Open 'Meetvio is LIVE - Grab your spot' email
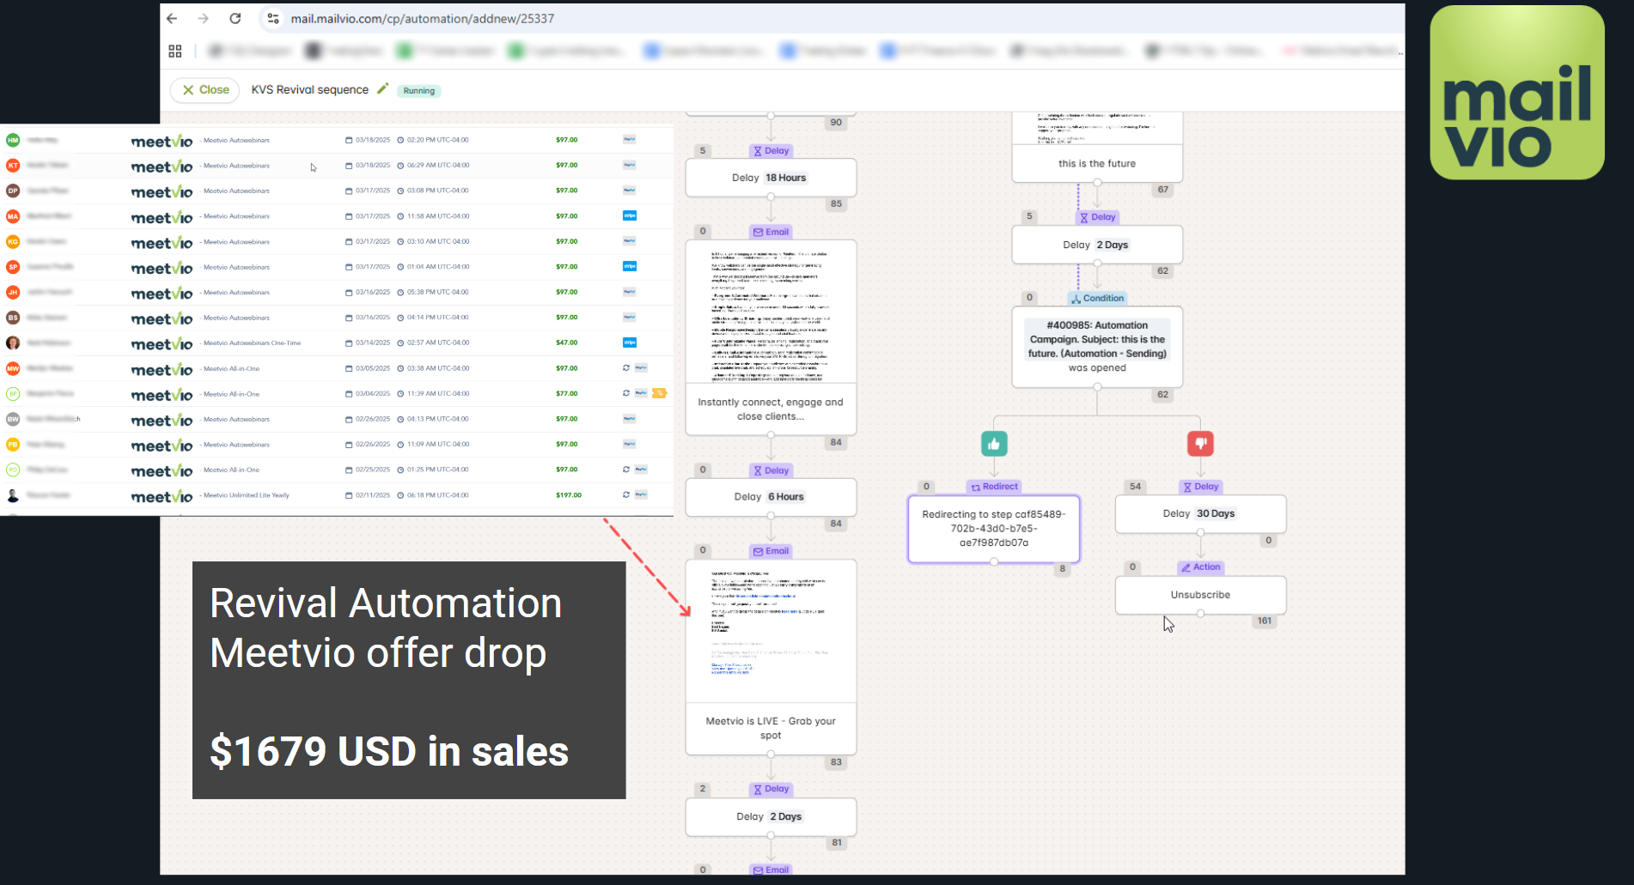 (771, 658)
